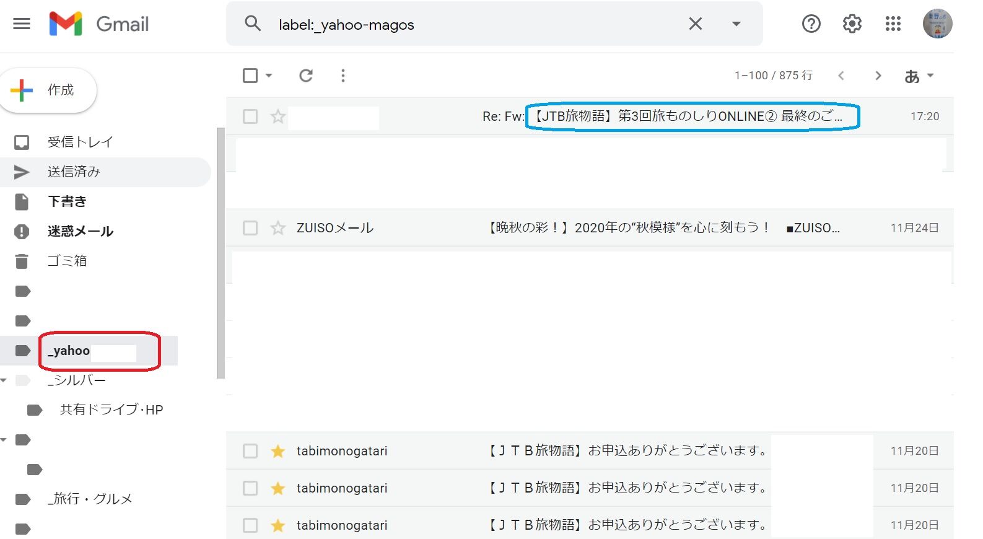Open the Help question mark icon
983x539 pixels.
[x=811, y=24]
